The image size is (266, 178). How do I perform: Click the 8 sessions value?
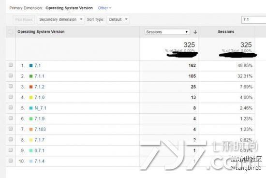tap(194, 108)
